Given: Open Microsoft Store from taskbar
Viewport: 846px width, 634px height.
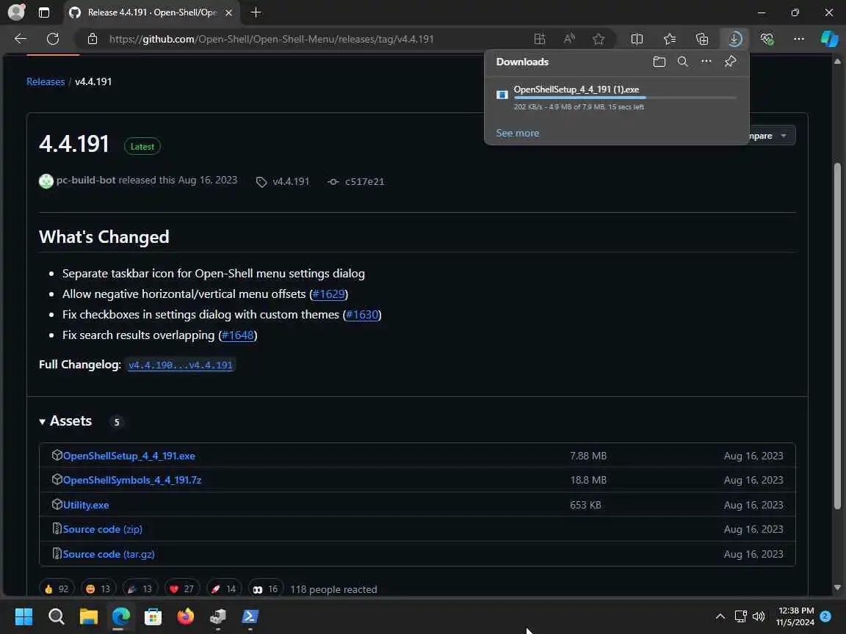Looking at the screenshot, I should pos(153,616).
